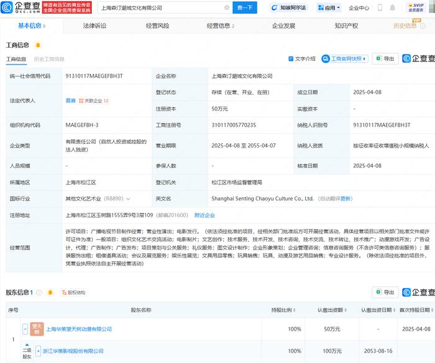Viewport: 435px width, 363px height.
Task: Switch to 知识产权 tab
Action: 346,26
